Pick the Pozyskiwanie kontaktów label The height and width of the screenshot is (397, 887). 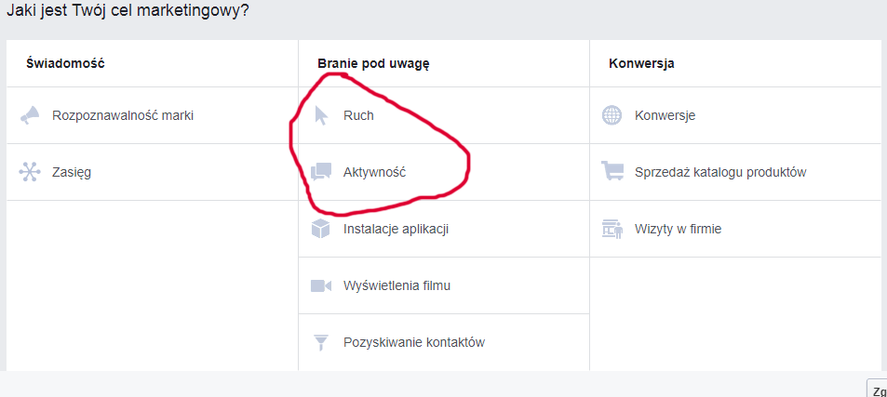coord(413,342)
